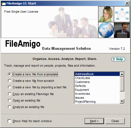Choose ProjectPlanning template
The image size is (131, 128).
(97, 102)
